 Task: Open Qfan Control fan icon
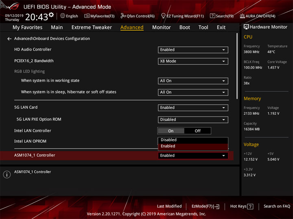pyautogui.click(x=123, y=16)
